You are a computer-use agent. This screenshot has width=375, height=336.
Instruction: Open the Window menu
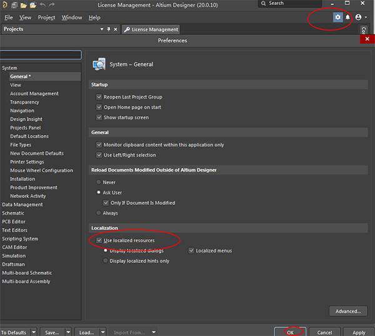click(x=72, y=17)
